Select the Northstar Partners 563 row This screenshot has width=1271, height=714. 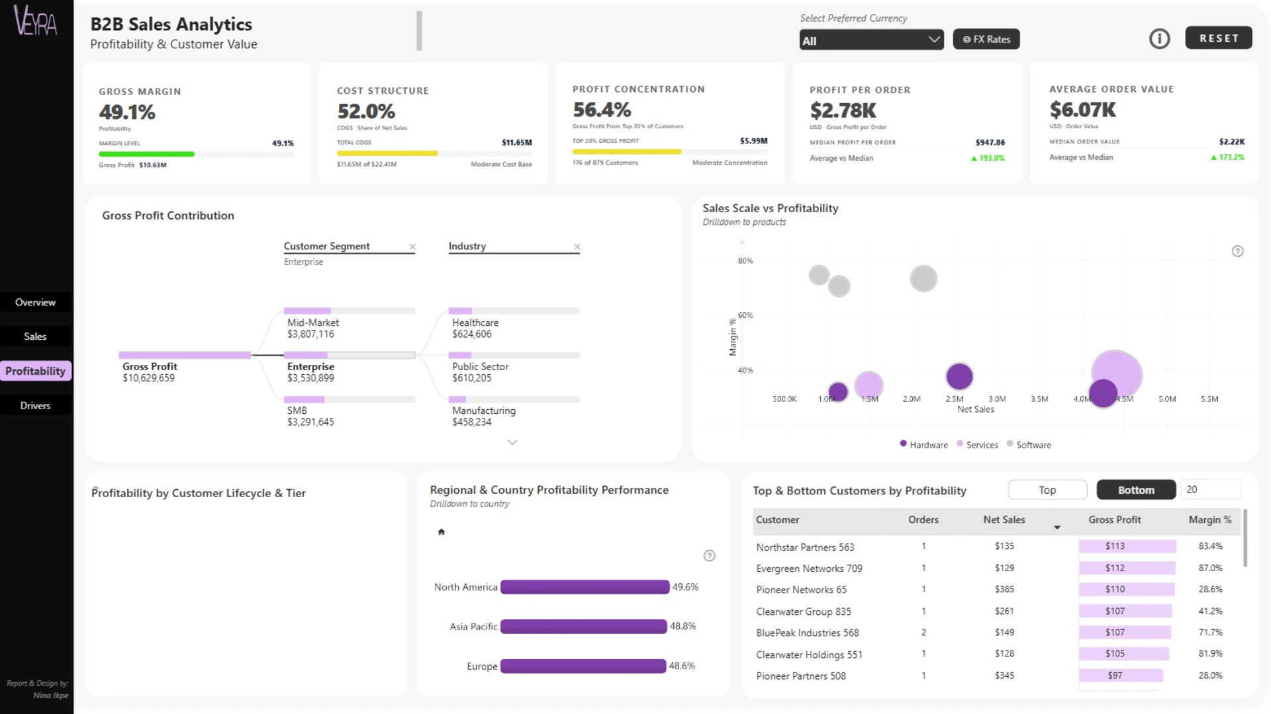996,547
